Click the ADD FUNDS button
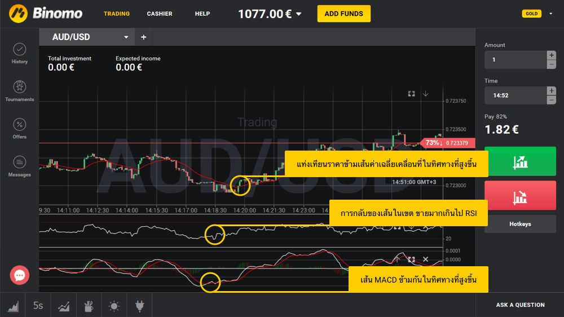The height and width of the screenshot is (317, 564). [343, 14]
